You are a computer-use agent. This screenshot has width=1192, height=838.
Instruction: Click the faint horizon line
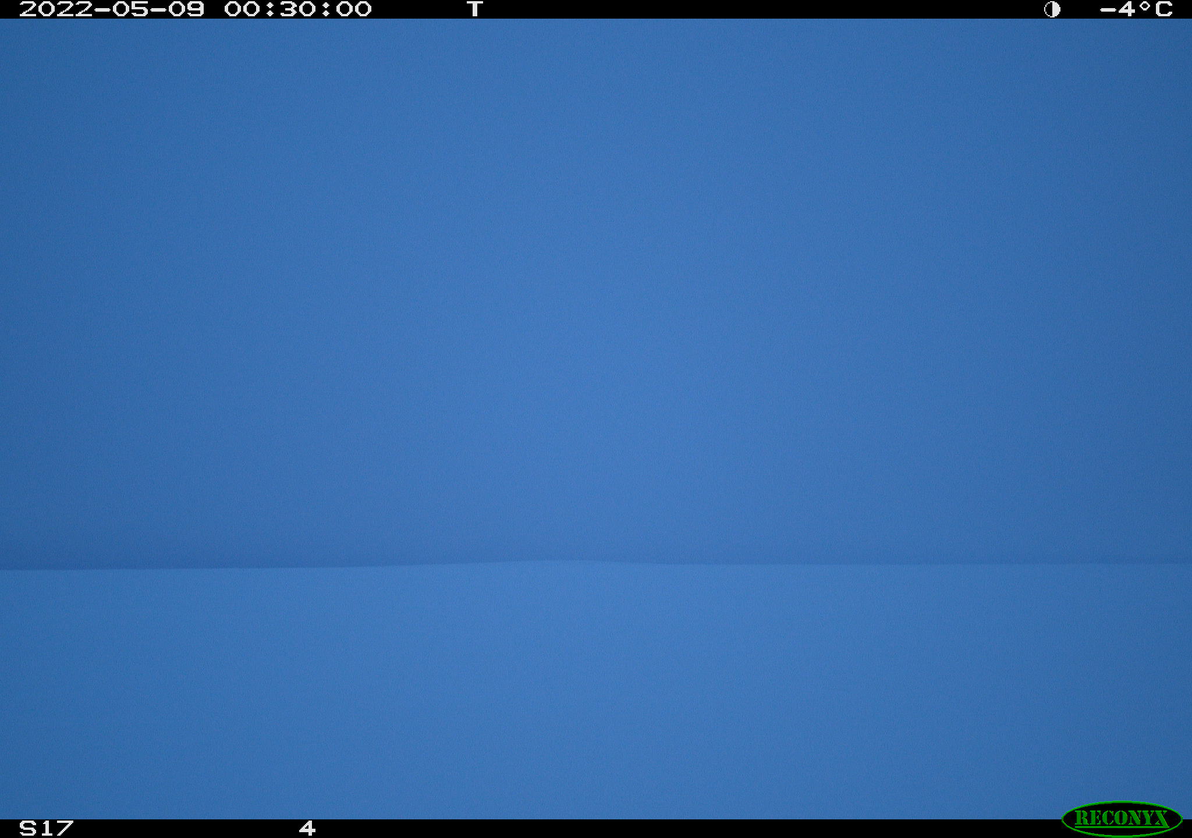(596, 564)
